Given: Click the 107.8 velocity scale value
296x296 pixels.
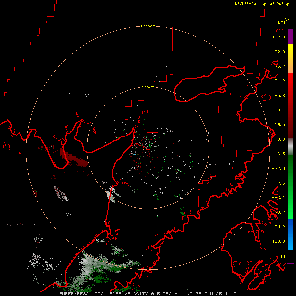Looking at the screenshot, I should [x=279, y=37].
